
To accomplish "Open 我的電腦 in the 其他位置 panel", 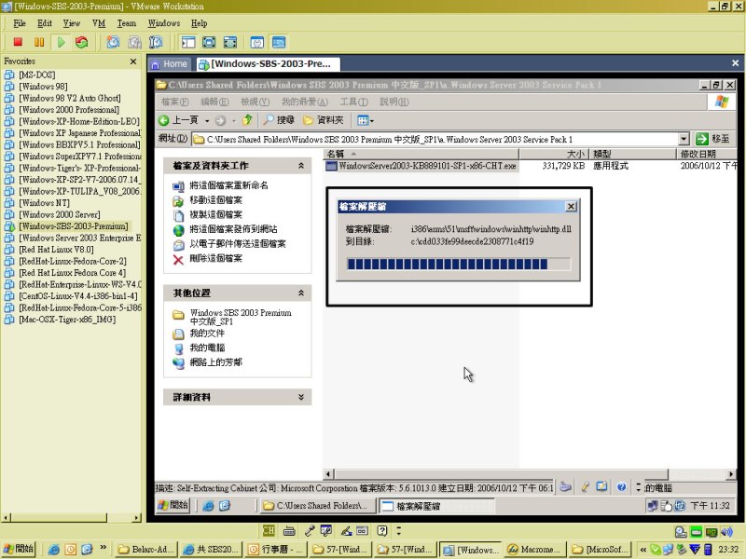I will [x=207, y=348].
